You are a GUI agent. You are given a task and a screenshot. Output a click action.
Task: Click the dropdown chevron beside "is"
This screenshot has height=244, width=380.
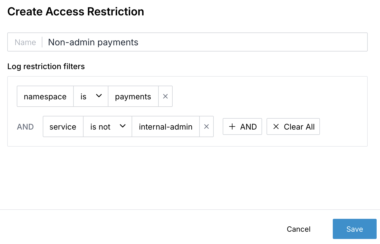(99, 96)
